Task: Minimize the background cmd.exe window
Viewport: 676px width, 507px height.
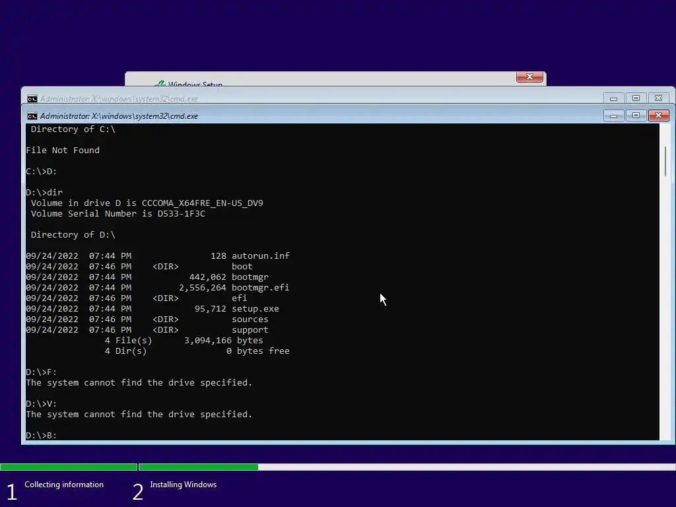Action: (613, 98)
